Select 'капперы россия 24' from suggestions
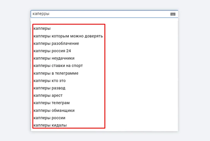This screenshot has width=210, height=141. coord(52,51)
